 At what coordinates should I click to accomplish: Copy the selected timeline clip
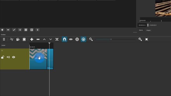pos(18,39)
